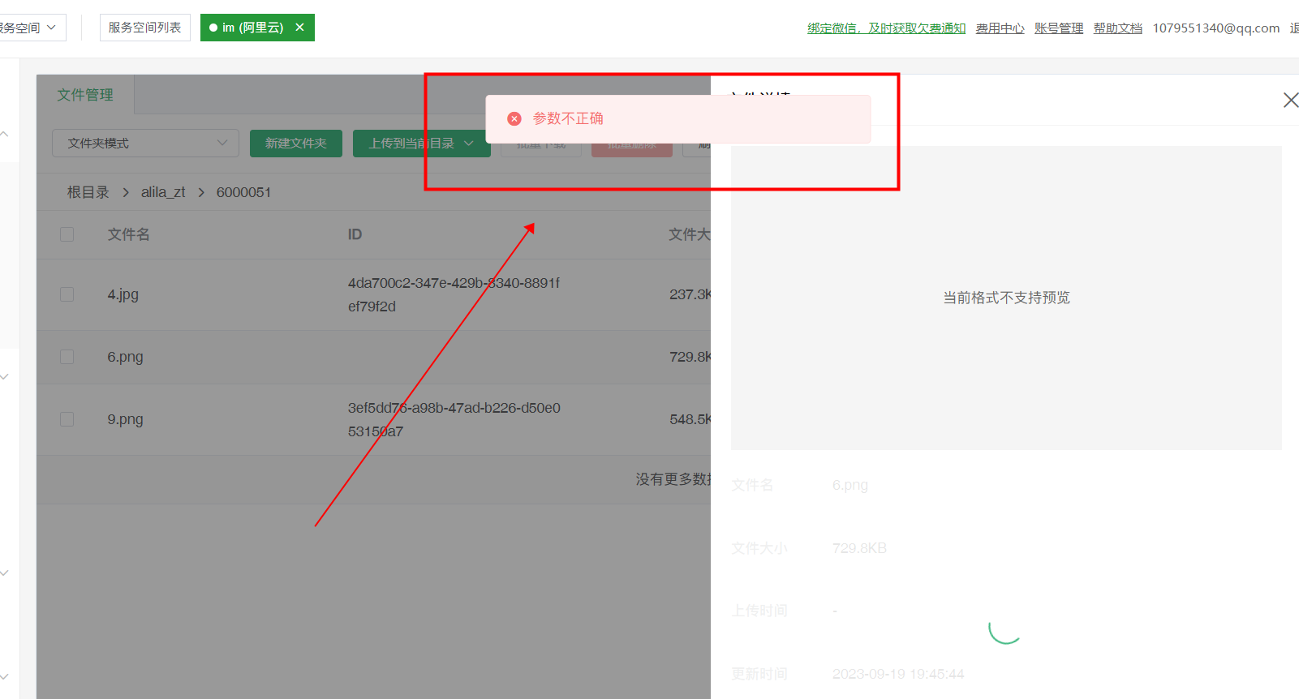The height and width of the screenshot is (699, 1299).
Task: Click the file name 4.jpg
Action: [123, 294]
